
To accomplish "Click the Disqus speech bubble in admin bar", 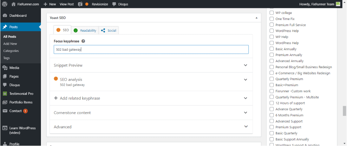I will pos(114,4).
